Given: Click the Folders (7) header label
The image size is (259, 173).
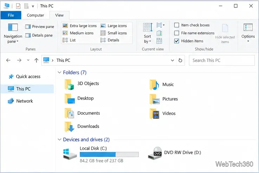Looking at the screenshot, I should tap(75, 72).
